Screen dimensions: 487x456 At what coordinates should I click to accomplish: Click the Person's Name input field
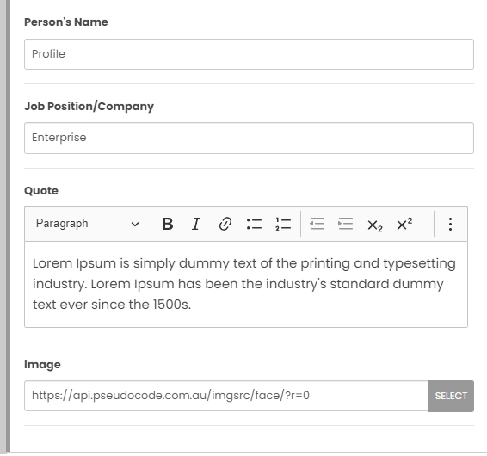(249, 54)
